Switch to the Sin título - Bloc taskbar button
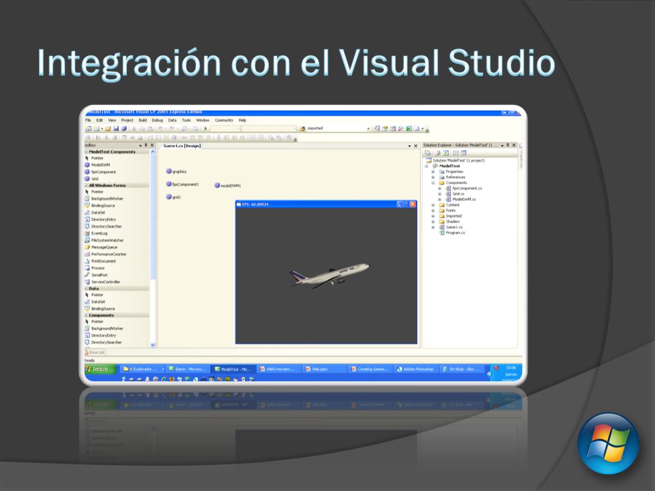Viewport: 655px width, 491px height. tap(462, 369)
